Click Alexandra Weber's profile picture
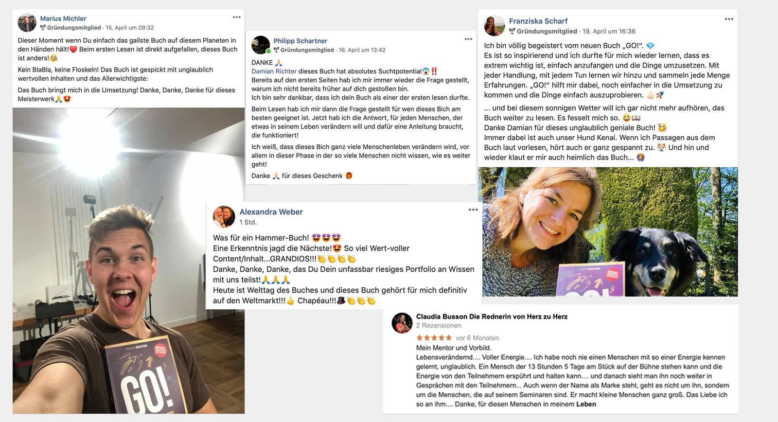This screenshot has width=778, height=422. point(224,216)
